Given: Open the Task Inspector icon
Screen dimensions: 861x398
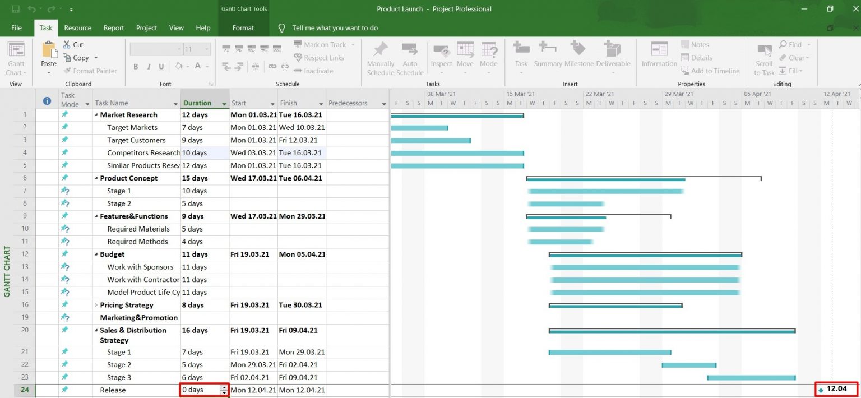Looking at the screenshot, I should tap(441, 53).
